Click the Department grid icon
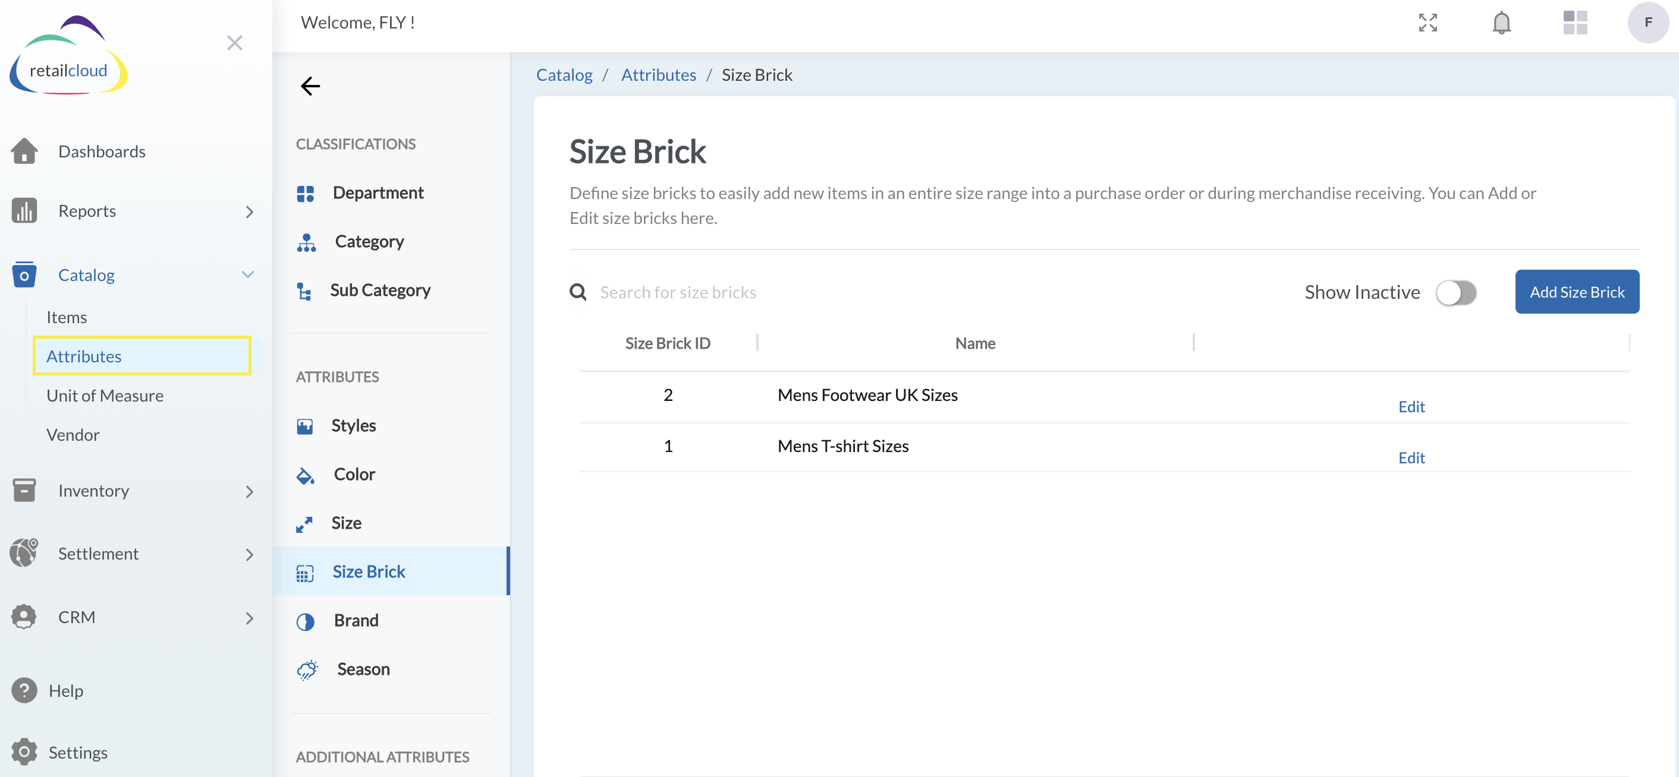The image size is (1679, 777). [305, 194]
